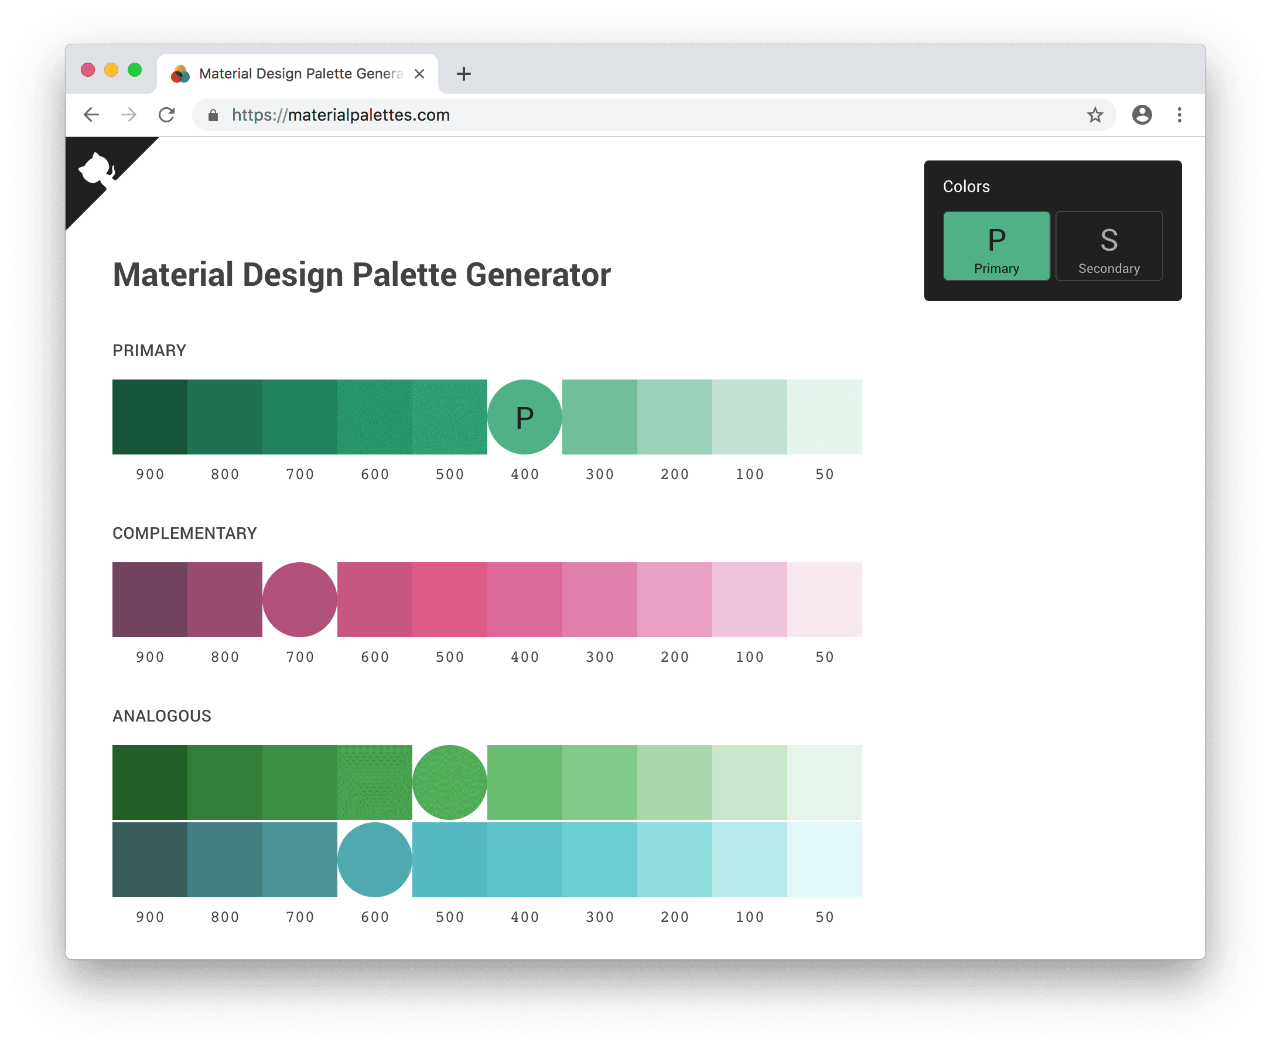This screenshot has height=1046, width=1271.
Task: Click the browser forward arrow
Action: [129, 114]
